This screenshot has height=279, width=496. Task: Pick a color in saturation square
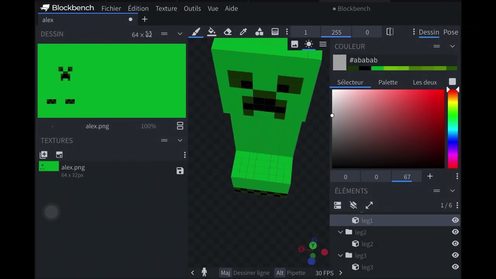point(388,129)
